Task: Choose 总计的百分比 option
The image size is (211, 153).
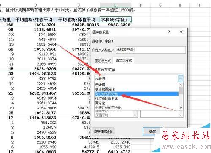Action: click(x=137, y=89)
